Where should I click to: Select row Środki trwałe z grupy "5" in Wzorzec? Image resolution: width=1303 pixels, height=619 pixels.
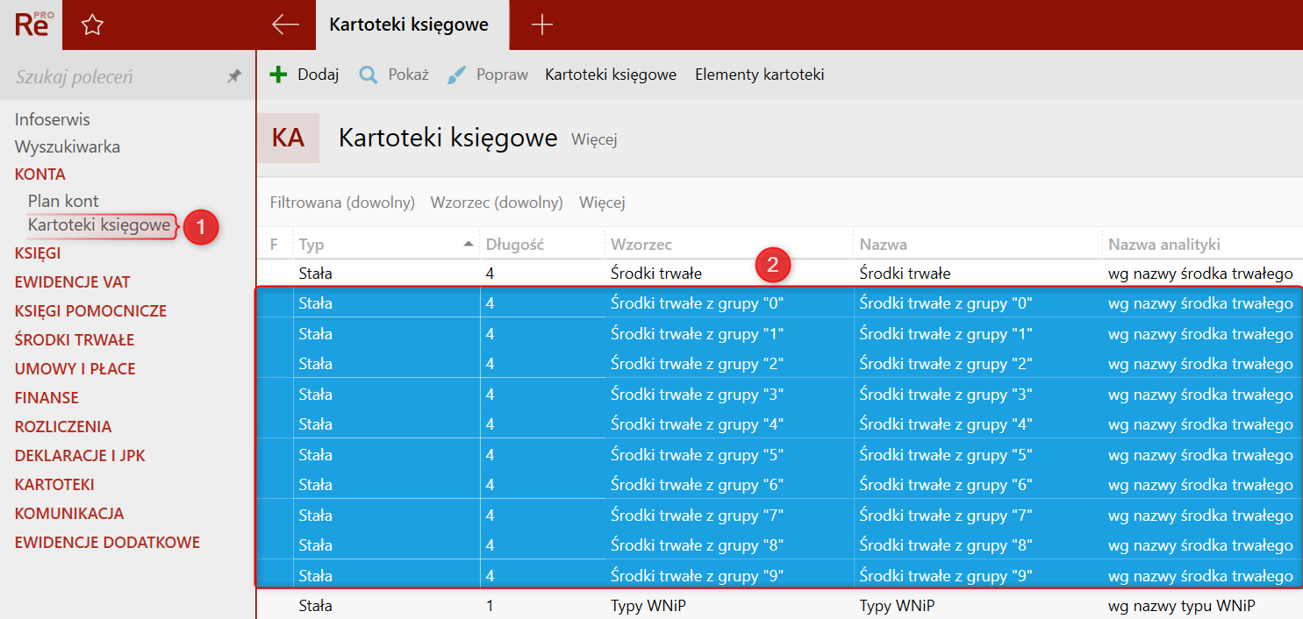(697, 455)
